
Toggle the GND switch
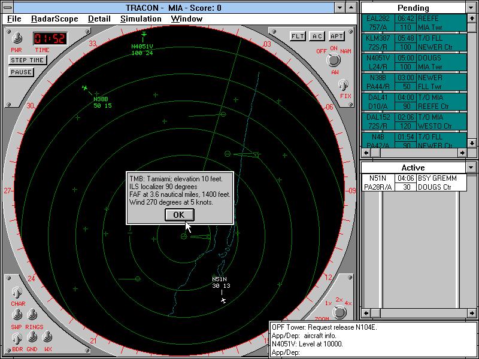tap(32, 337)
